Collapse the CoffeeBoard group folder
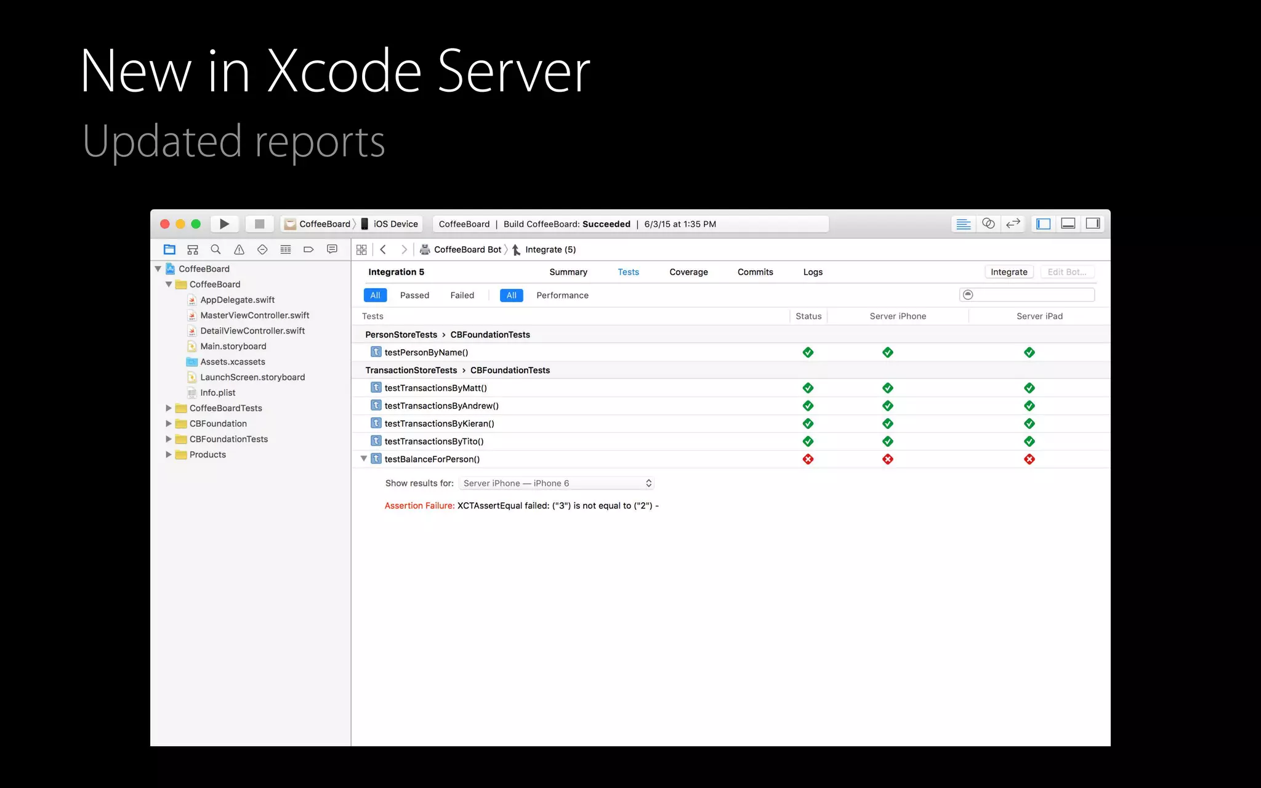 pyautogui.click(x=169, y=284)
